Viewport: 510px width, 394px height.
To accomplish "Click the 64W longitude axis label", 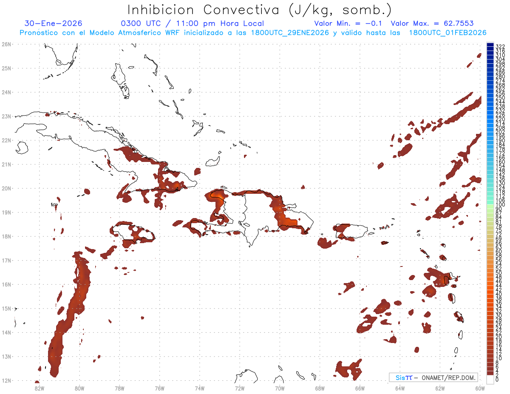I will coord(400,388).
